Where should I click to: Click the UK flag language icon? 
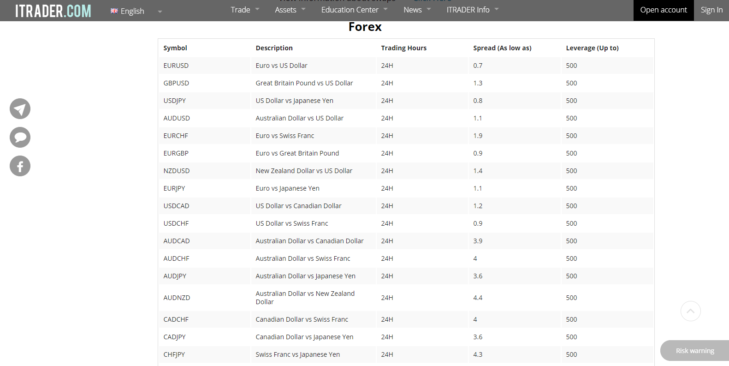coord(114,11)
